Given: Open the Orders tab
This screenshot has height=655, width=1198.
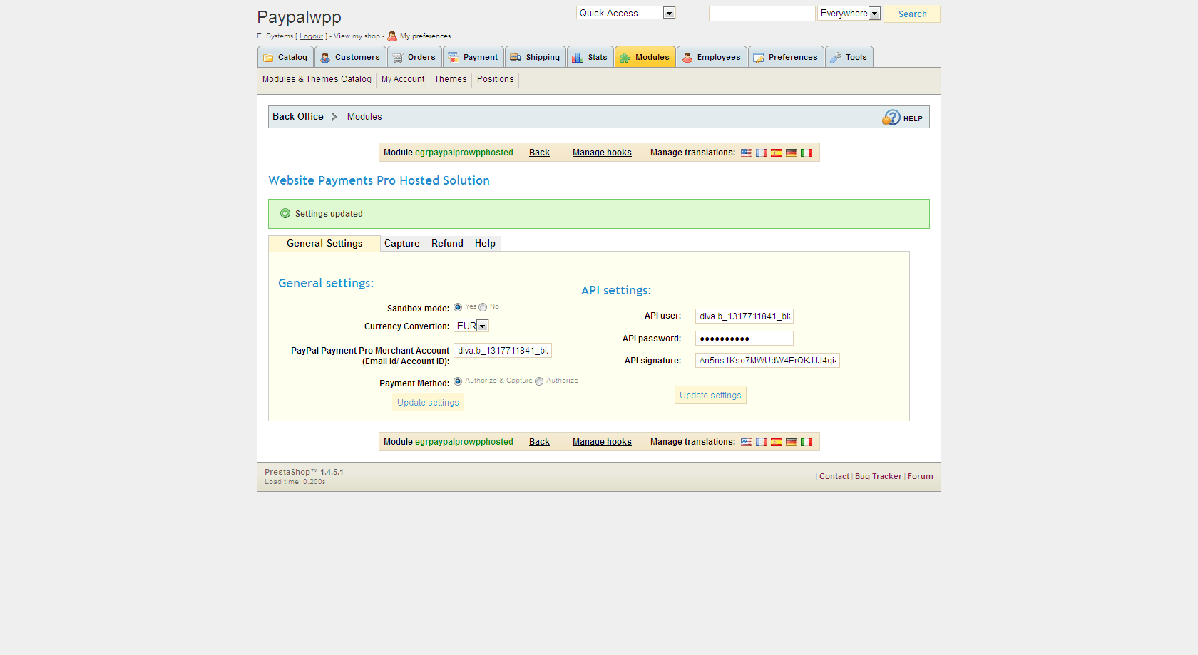Looking at the screenshot, I should coord(414,57).
